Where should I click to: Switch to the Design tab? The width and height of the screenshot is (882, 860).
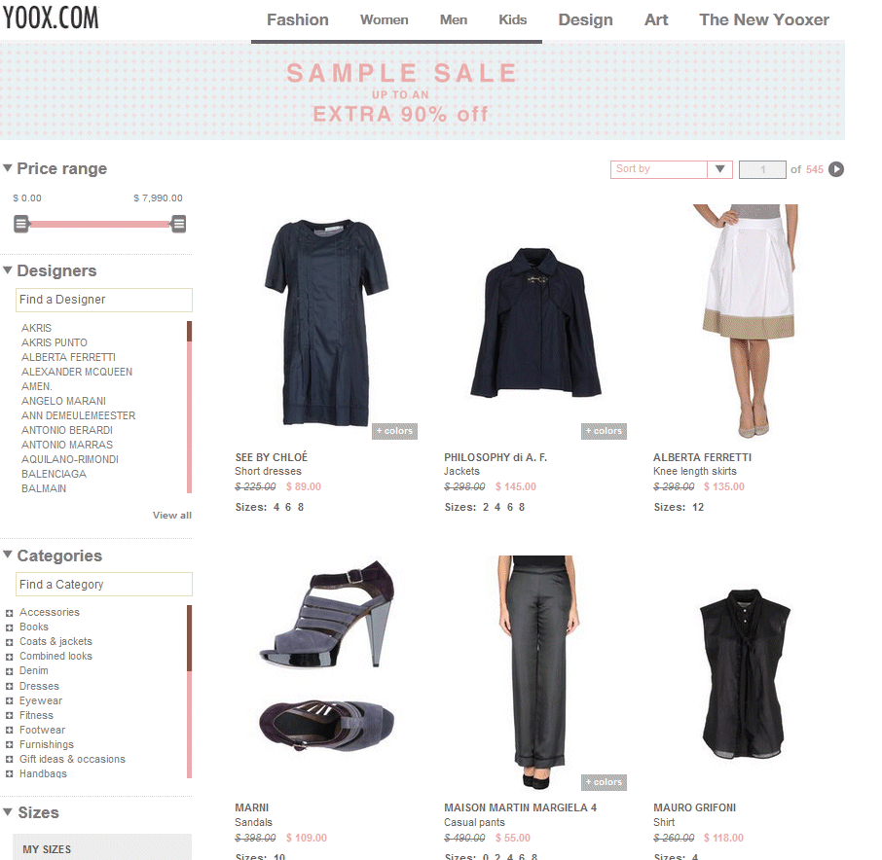click(585, 19)
